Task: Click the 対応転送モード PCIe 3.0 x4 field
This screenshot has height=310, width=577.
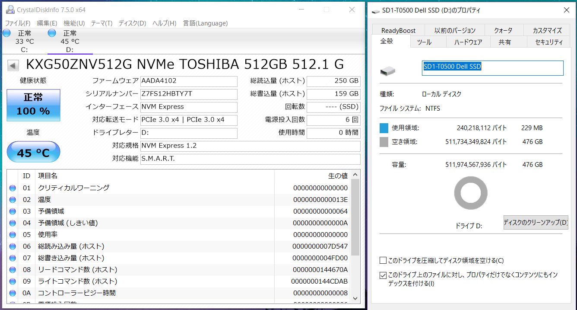Action: pyautogui.click(x=189, y=120)
